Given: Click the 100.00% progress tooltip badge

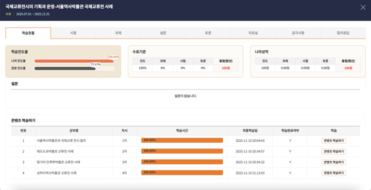Looking at the screenshot, I should point(113,57).
